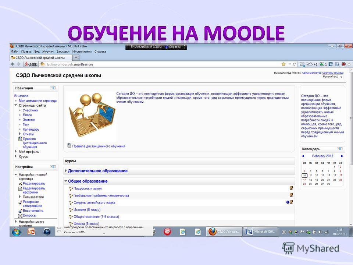Click the restore icon beside Восстановить
This screenshot has height=265, width=353.
(20, 211)
